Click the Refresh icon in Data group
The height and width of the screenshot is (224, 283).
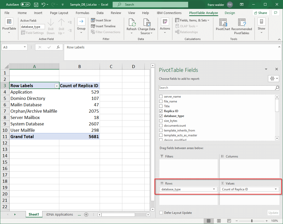point(132,23)
